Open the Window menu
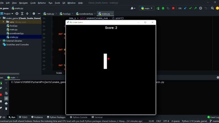Screen dimensions: 219x123 (x=72, y=3)
